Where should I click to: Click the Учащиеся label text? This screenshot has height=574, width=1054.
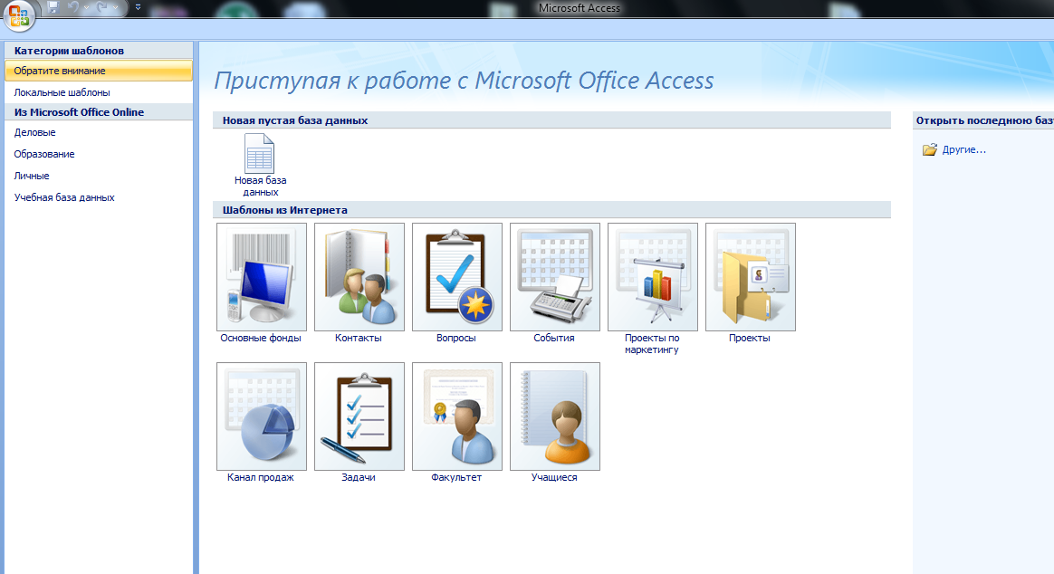[x=554, y=477]
